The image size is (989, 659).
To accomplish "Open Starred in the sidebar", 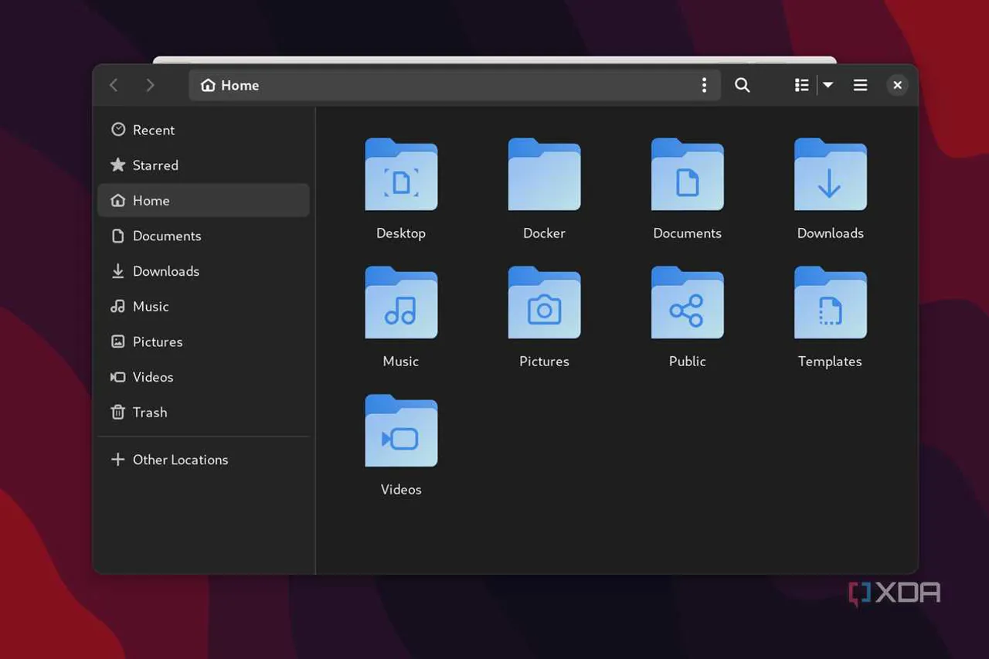I will (x=203, y=165).
